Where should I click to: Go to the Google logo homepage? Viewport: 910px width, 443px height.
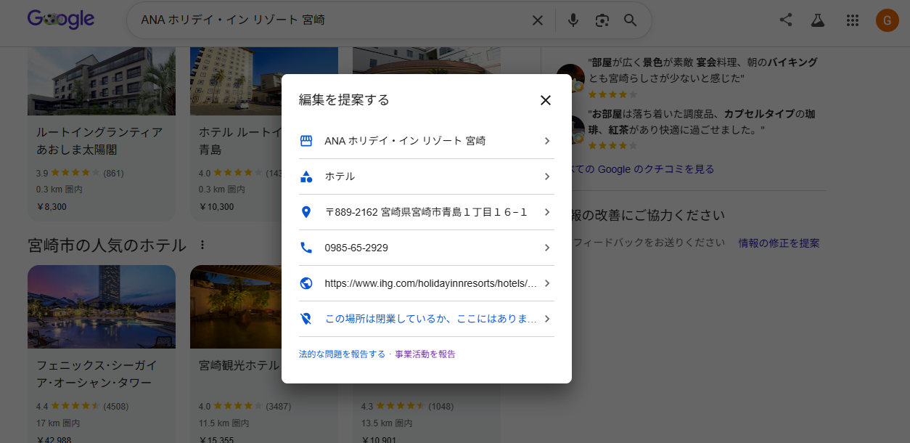[61, 20]
